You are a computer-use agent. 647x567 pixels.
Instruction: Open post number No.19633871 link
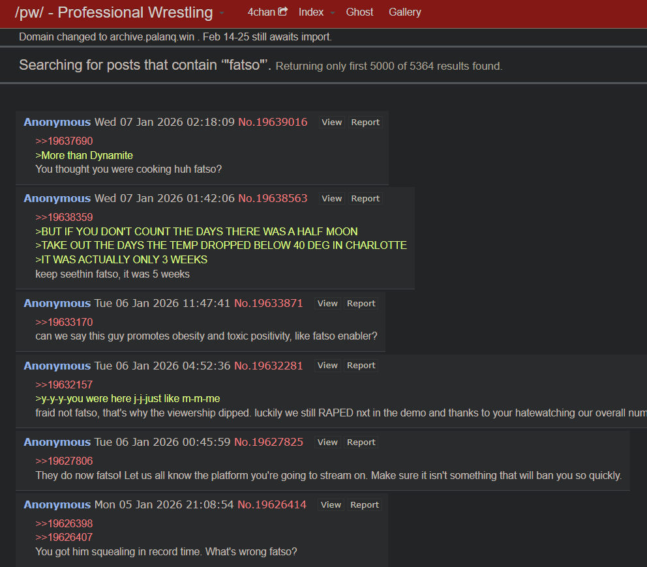click(269, 303)
